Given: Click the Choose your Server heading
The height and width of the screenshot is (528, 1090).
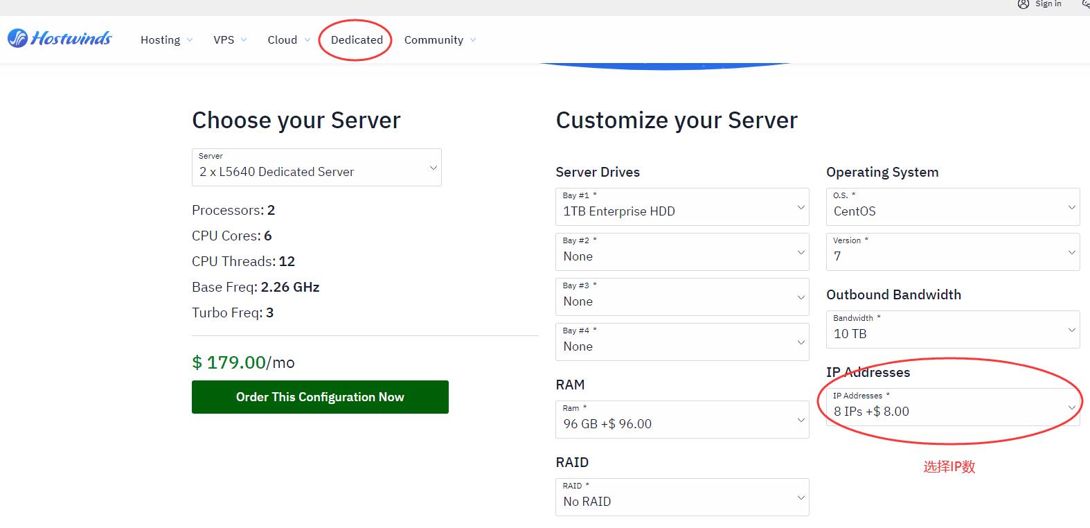Looking at the screenshot, I should pos(296,121).
